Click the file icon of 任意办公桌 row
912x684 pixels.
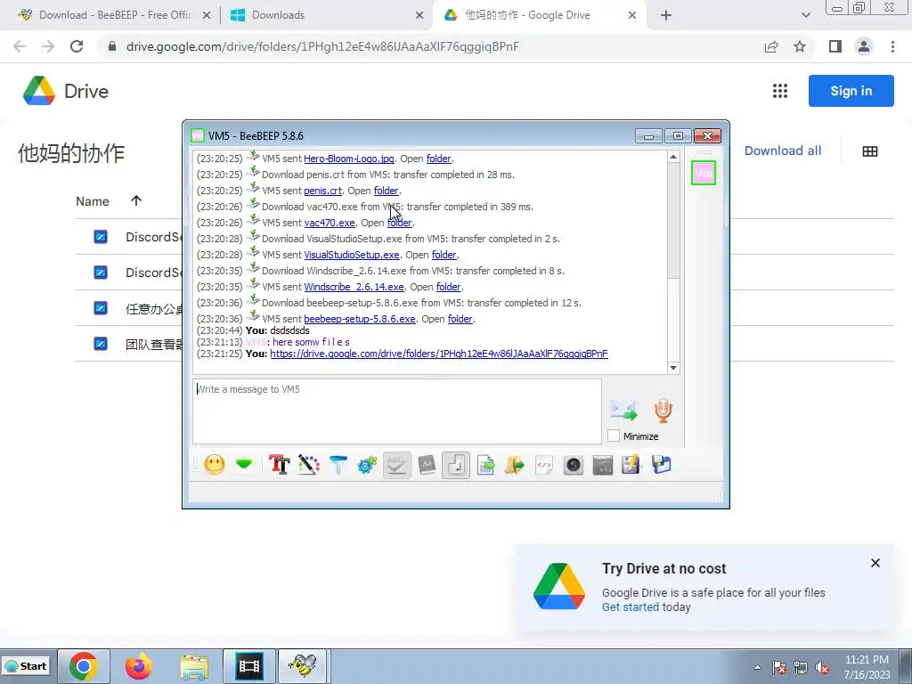click(x=101, y=307)
